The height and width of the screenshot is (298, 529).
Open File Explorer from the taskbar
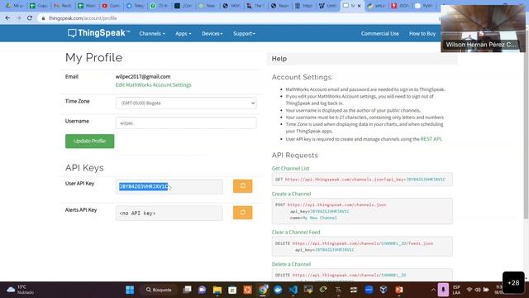pyautogui.click(x=217, y=290)
